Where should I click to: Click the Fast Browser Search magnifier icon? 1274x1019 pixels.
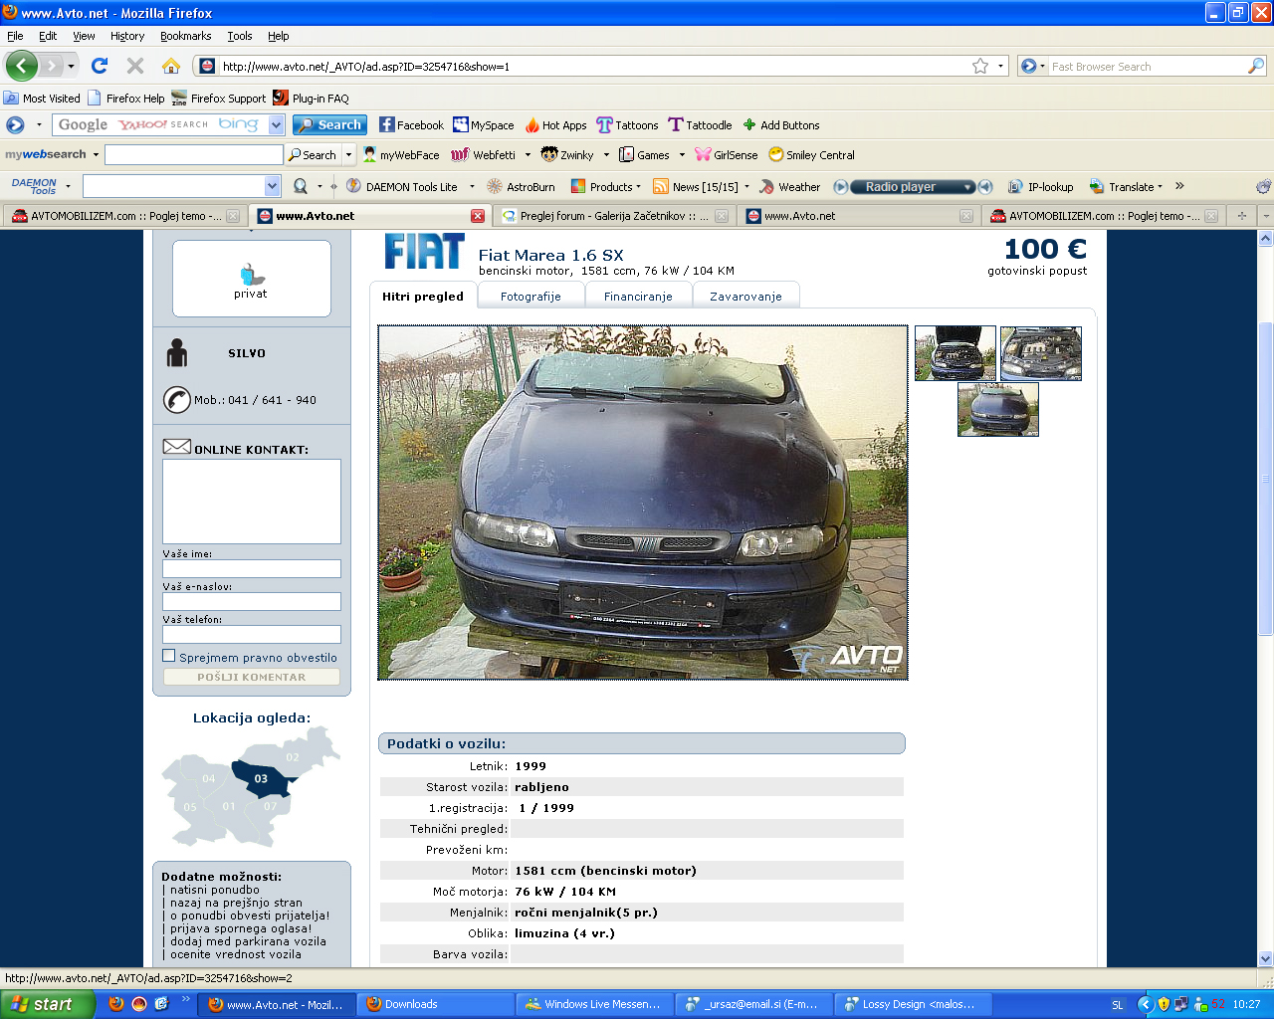pos(1256,66)
